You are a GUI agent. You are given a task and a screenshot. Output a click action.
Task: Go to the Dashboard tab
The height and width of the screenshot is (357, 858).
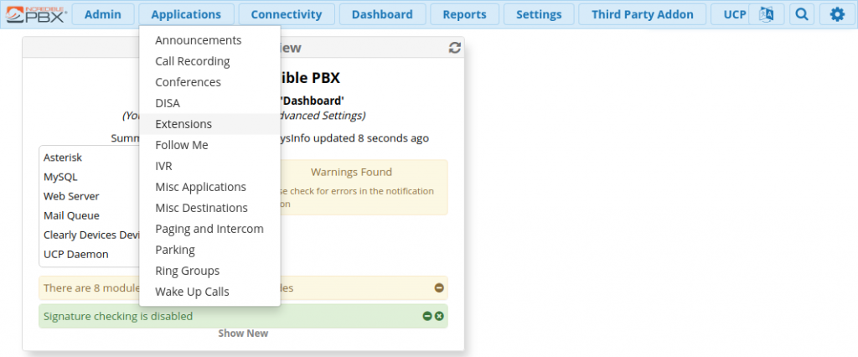382,14
